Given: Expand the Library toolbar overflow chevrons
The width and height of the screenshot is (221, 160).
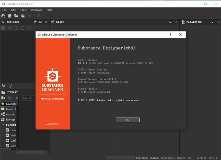Looking at the screenshot, I should point(17,98).
